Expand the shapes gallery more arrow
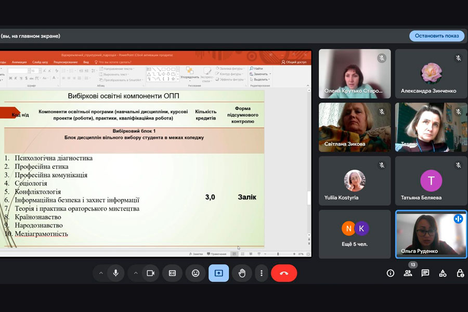 click(178, 79)
